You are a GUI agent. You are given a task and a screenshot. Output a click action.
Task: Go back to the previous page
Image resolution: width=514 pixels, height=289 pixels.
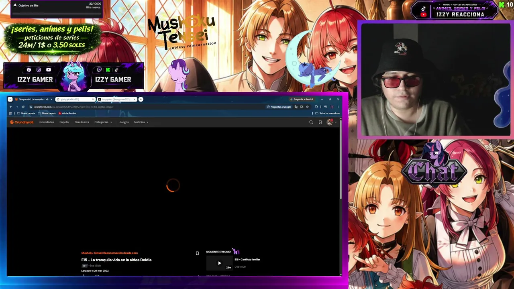(x=11, y=107)
